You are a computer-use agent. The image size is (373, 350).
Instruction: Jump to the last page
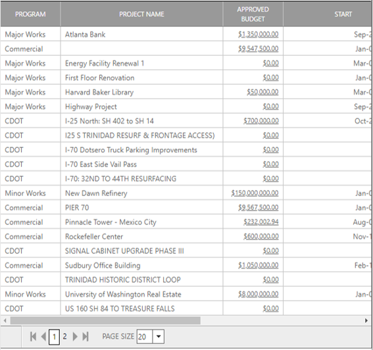(86, 336)
